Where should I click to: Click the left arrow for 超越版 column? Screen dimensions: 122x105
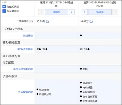(41, 12)
